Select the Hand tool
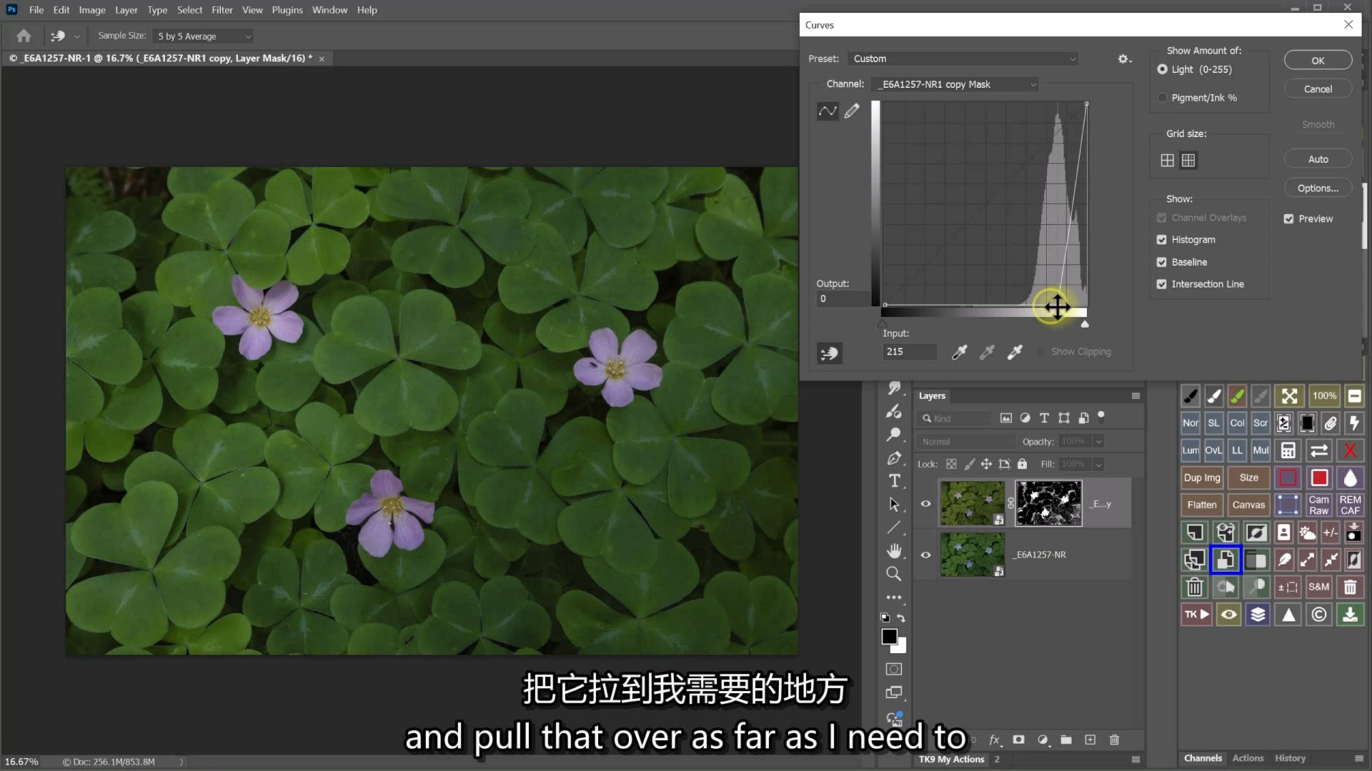 pyautogui.click(x=894, y=550)
